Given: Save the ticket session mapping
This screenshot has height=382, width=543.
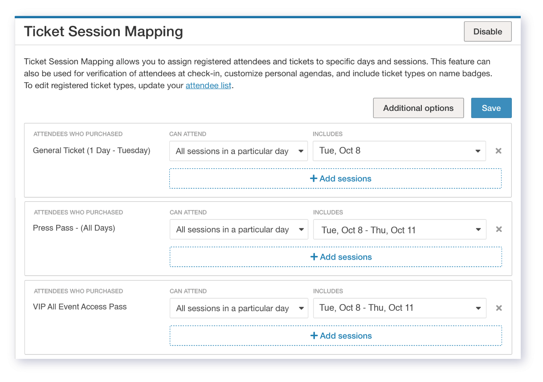Looking at the screenshot, I should coord(491,108).
